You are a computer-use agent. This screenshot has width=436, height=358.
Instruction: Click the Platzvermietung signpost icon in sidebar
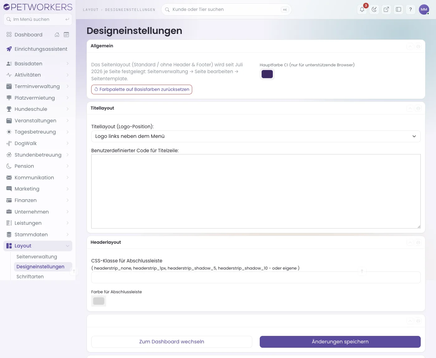[9, 98]
